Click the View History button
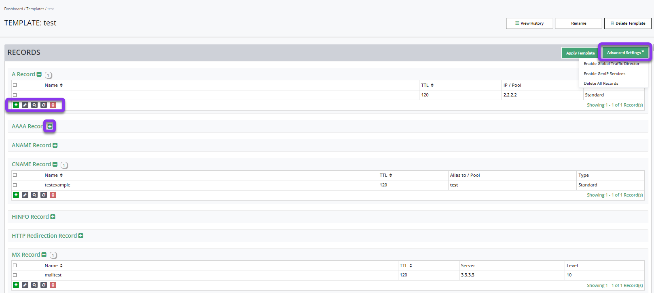 click(x=529, y=23)
